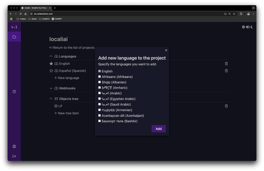Open the browser extensions puzzle icon

click(x=241, y=14)
